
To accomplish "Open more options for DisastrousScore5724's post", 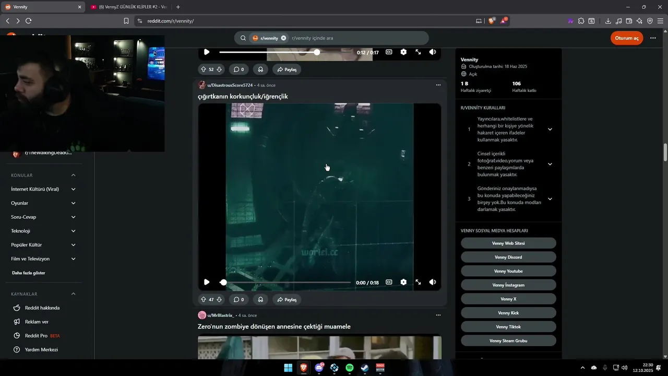I will 438,85.
